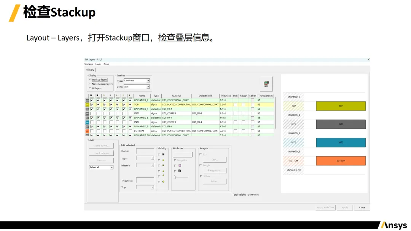Open the Zone menu
Screen dimensions: 411x231
click(106, 64)
